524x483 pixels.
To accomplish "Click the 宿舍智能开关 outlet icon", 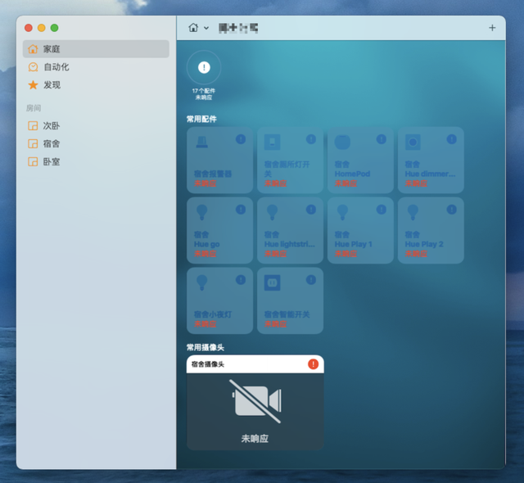I will click(x=272, y=283).
